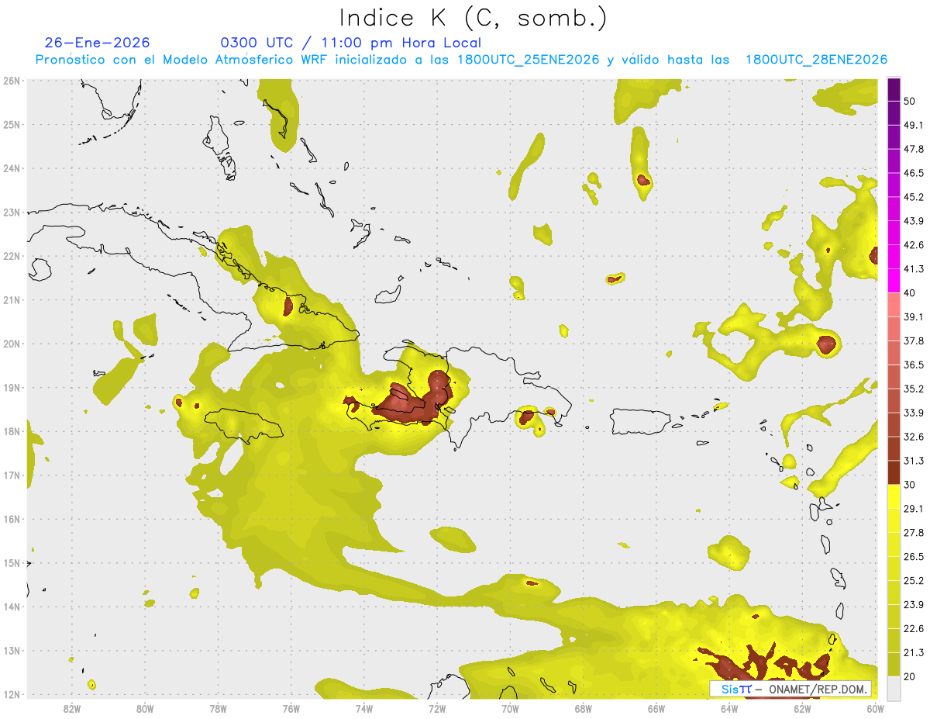Click the longitude label "78W"
Screen dimensions: 930x719
coord(218,708)
